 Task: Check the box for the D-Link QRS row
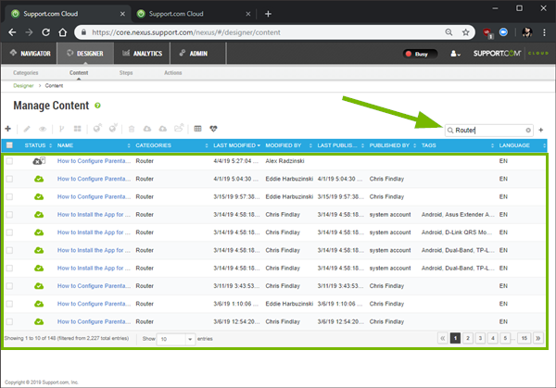(9, 232)
